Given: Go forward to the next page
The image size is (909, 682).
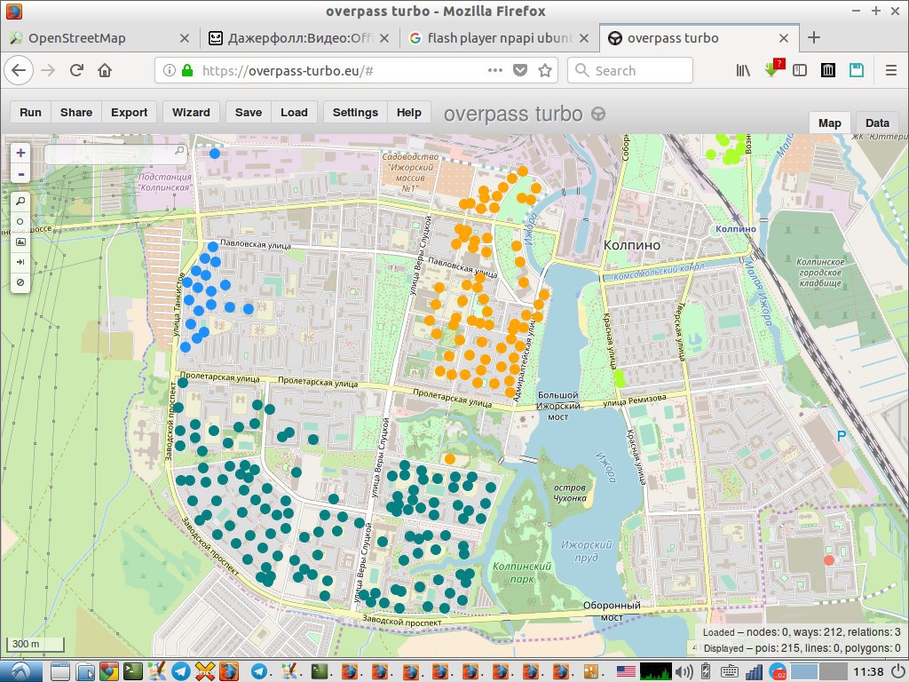Looking at the screenshot, I should pyautogui.click(x=49, y=71).
